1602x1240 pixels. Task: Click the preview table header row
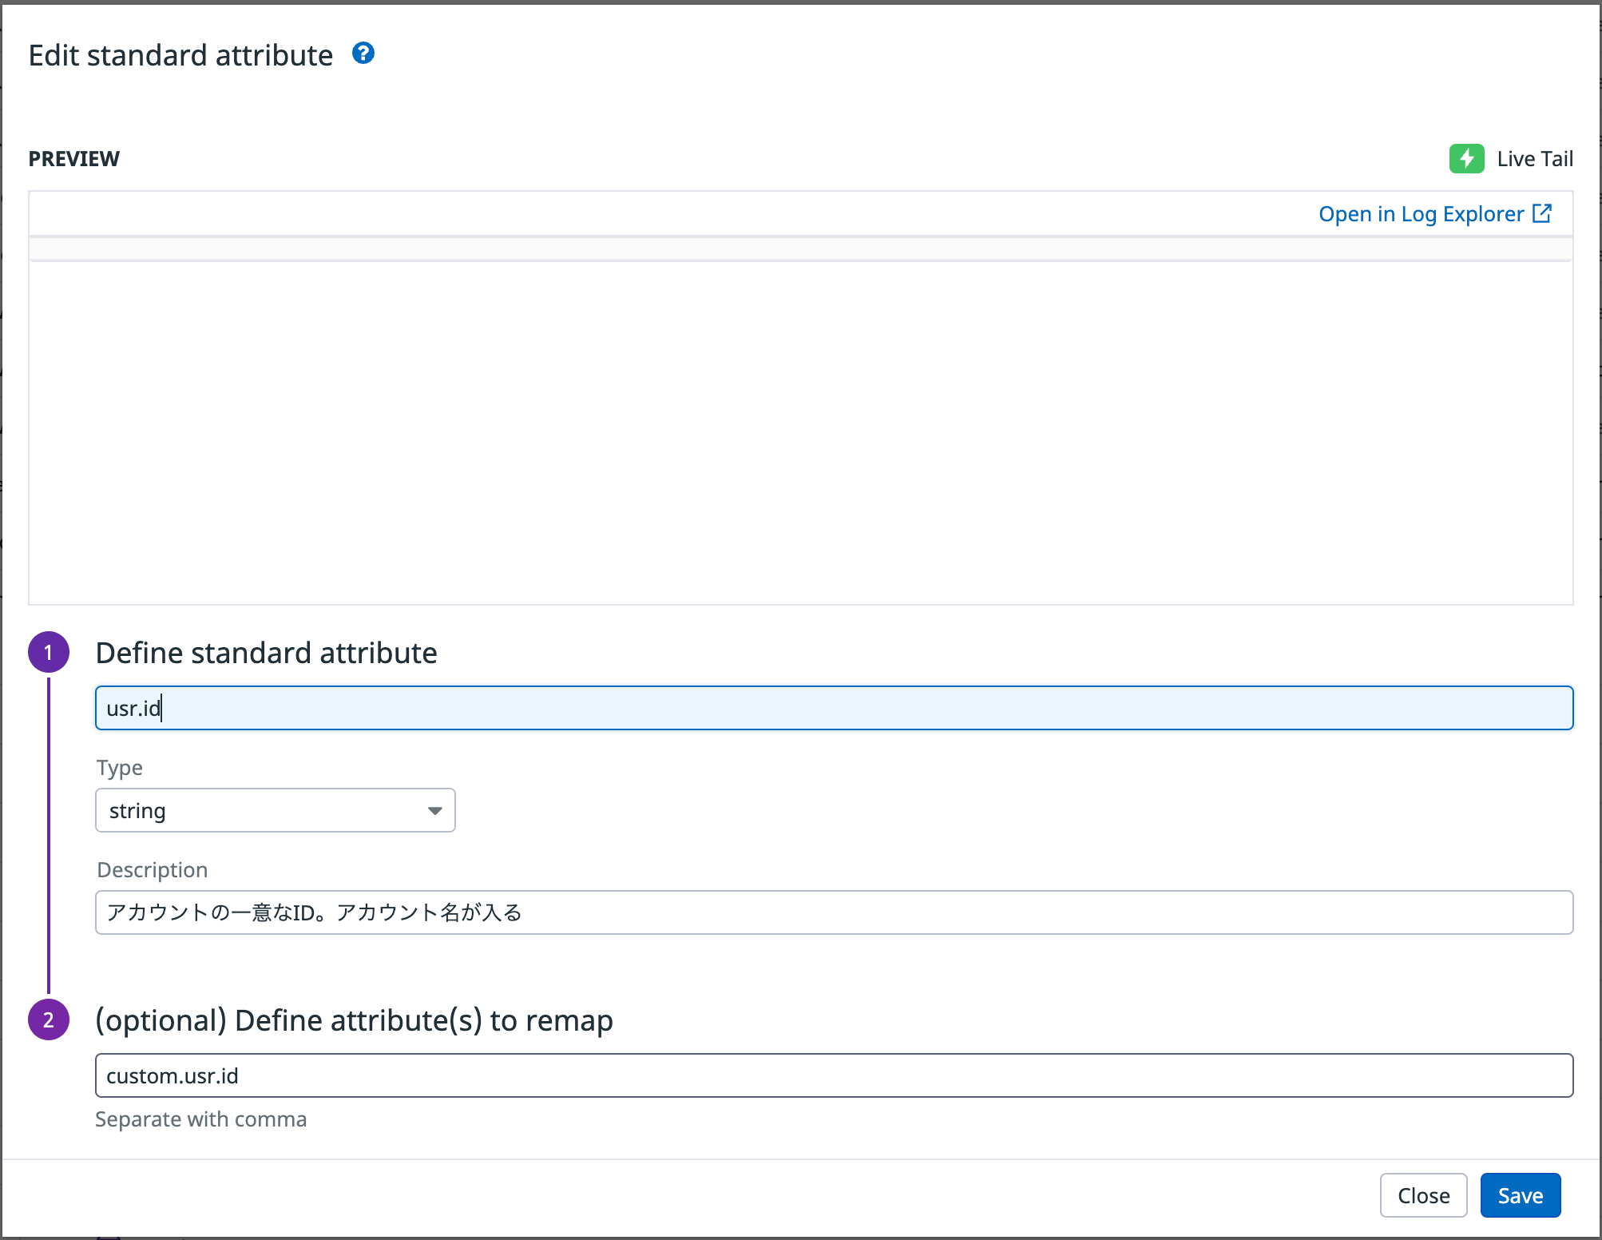click(800, 249)
